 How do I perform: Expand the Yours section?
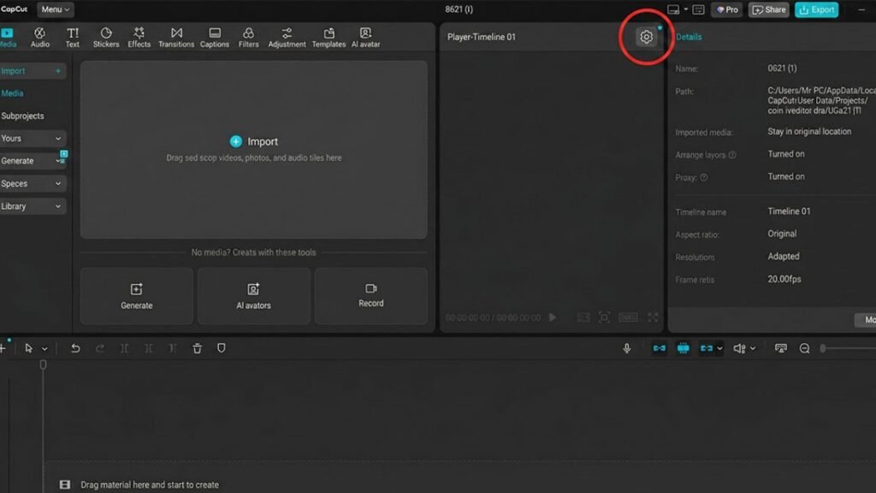click(x=32, y=138)
